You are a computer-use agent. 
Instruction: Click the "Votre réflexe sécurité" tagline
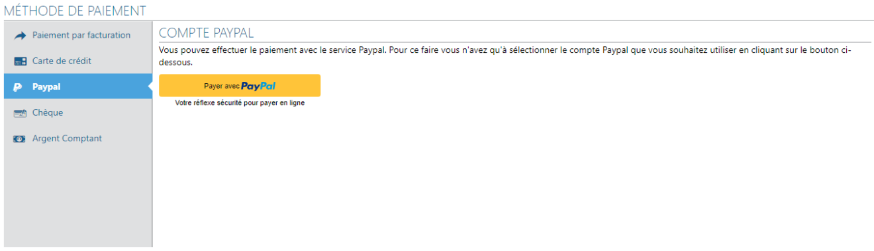click(240, 103)
